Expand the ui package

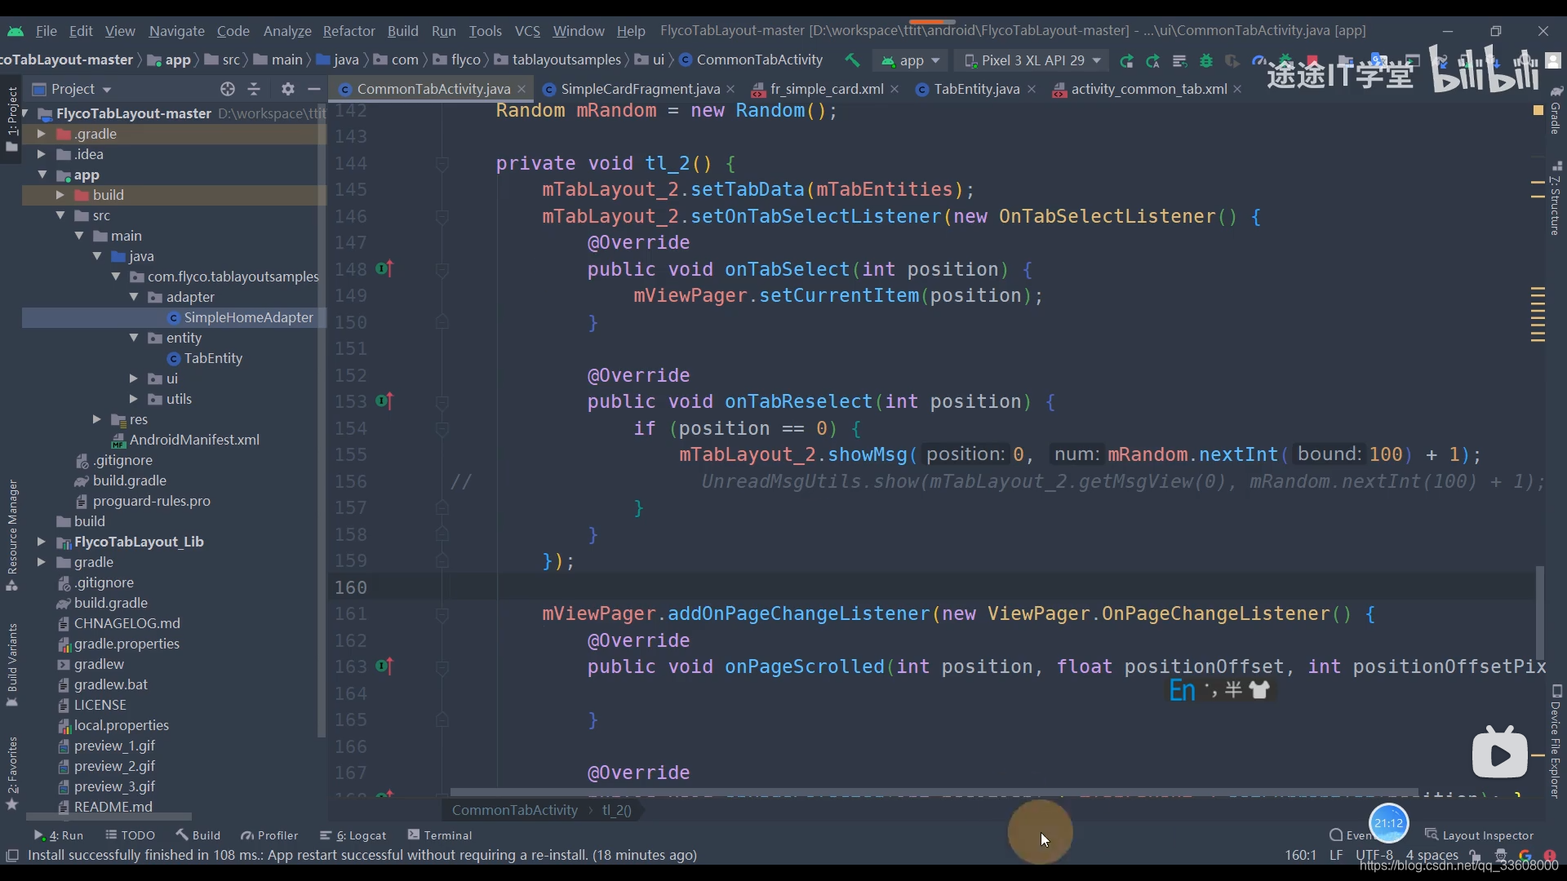pyautogui.click(x=134, y=379)
